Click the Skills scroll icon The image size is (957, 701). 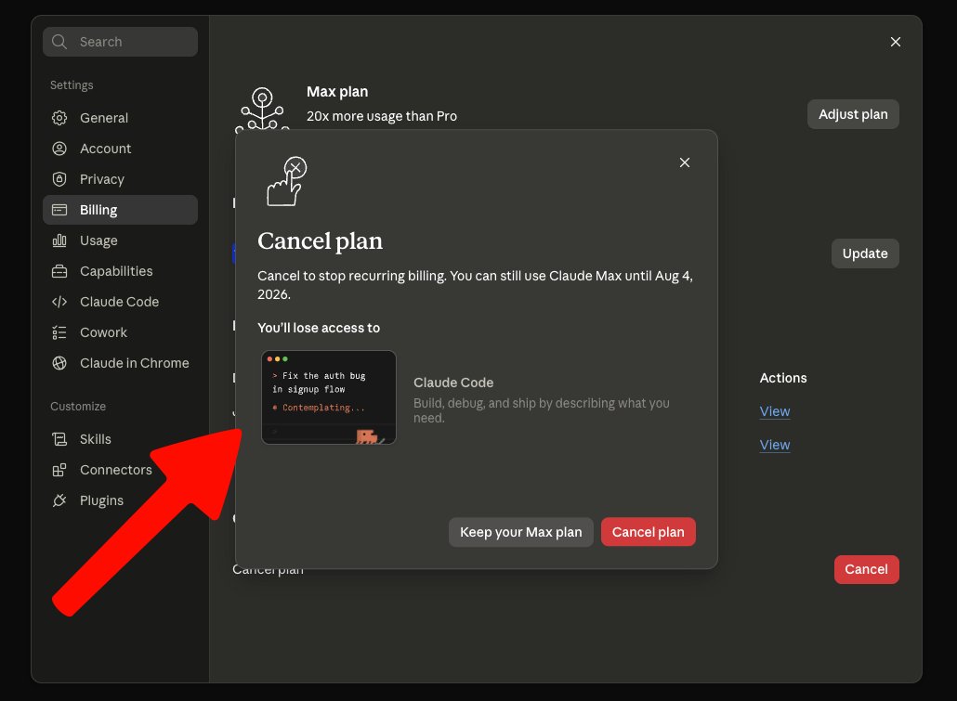pos(59,438)
